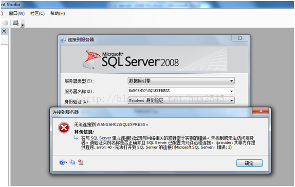Click the 身份验证(A) label
Viewport: 295px width, 187px height.
(77, 101)
